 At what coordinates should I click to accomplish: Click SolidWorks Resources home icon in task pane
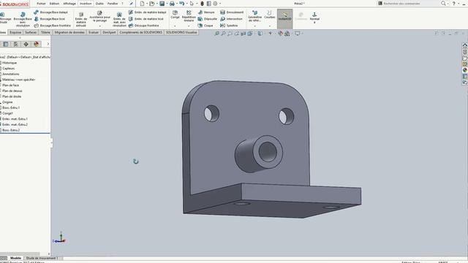(465, 45)
